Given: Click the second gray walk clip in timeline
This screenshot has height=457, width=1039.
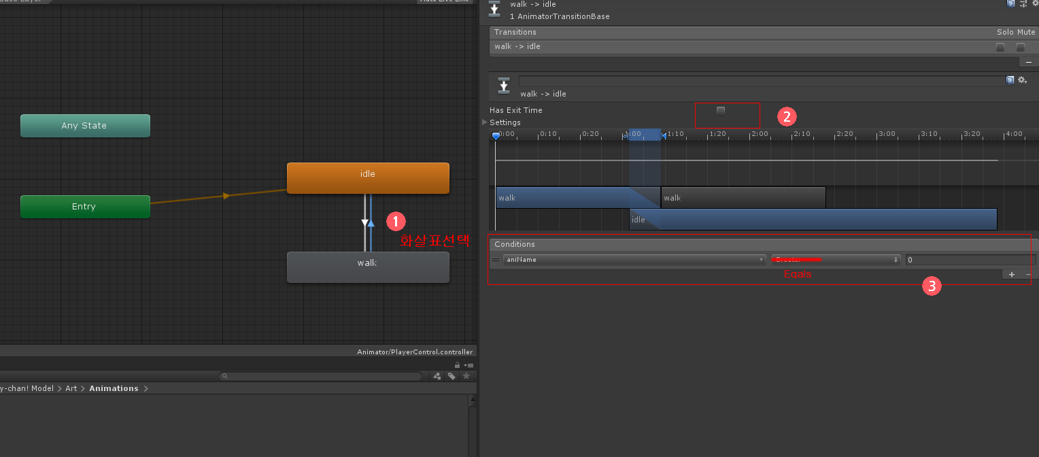Looking at the screenshot, I should pos(743,198).
